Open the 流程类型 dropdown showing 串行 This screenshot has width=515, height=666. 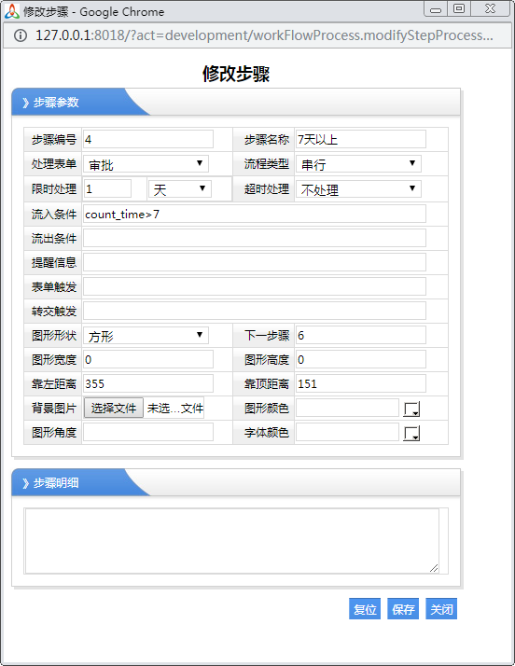[x=358, y=164]
